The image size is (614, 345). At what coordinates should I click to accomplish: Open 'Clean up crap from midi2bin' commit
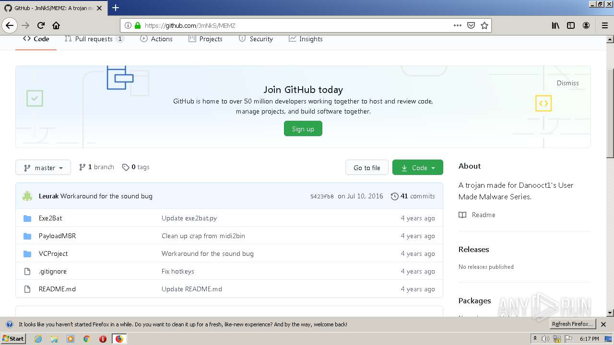[203, 236]
